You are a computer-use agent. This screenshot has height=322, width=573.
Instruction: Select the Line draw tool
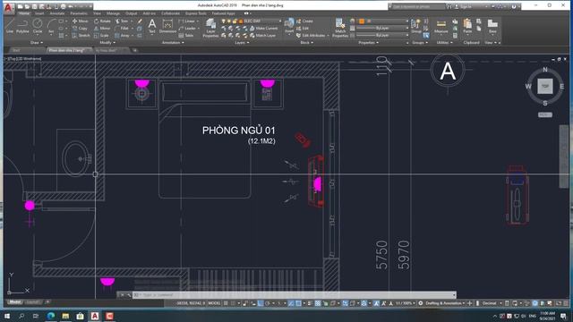pos(9,26)
